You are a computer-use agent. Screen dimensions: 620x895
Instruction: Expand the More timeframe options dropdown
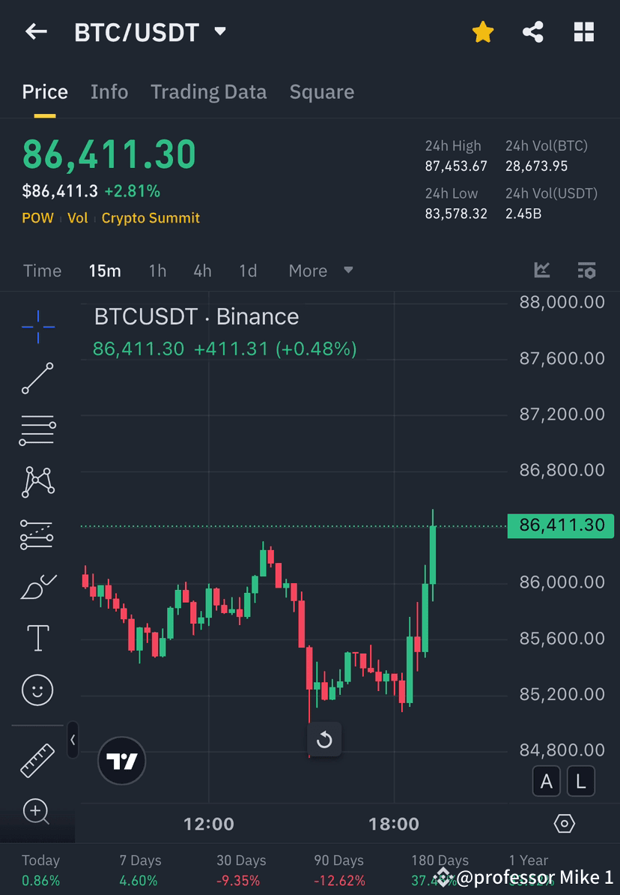tap(320, 271)
